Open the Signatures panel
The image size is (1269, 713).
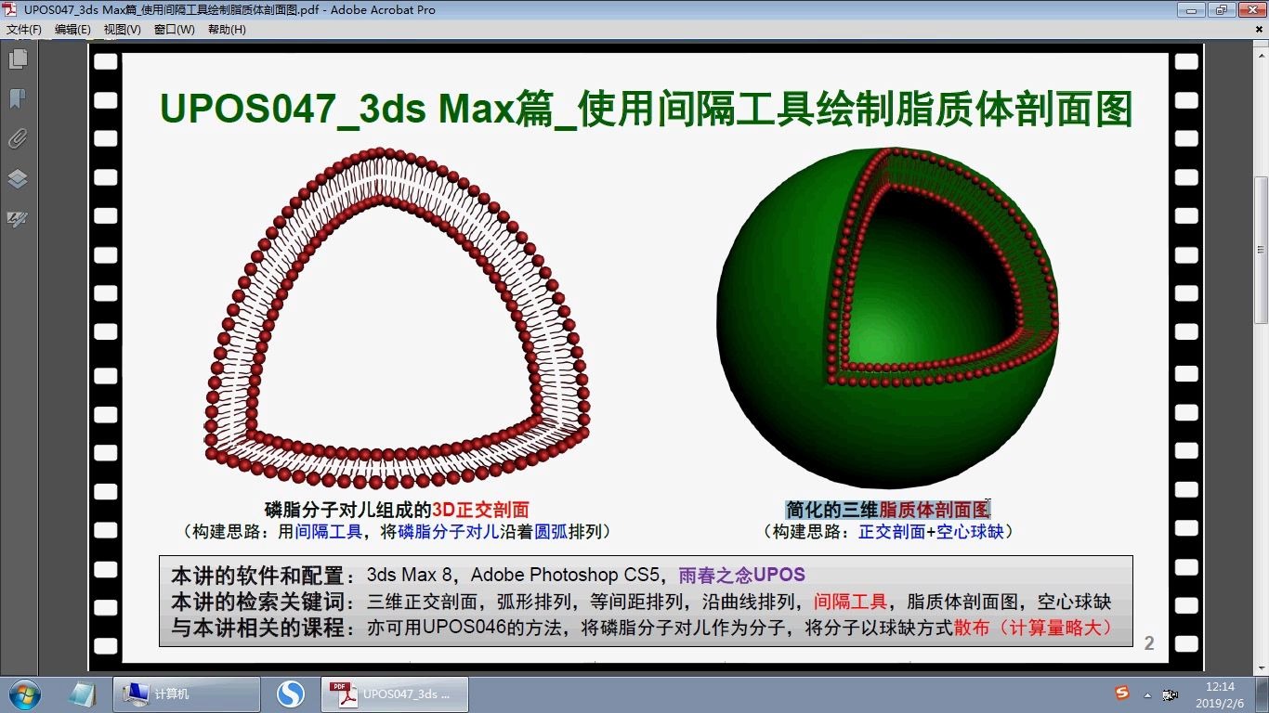19,220
